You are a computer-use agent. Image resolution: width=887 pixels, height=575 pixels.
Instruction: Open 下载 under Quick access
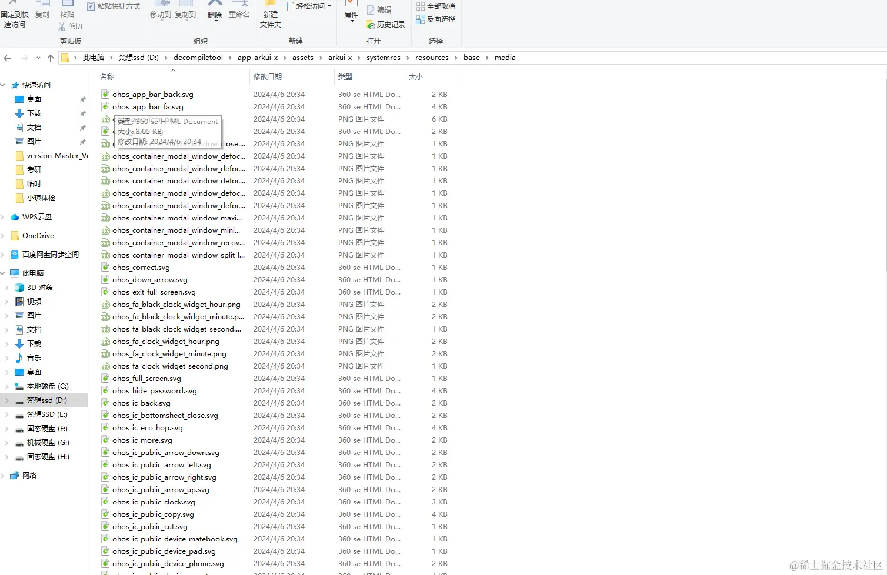click(34, 113)
